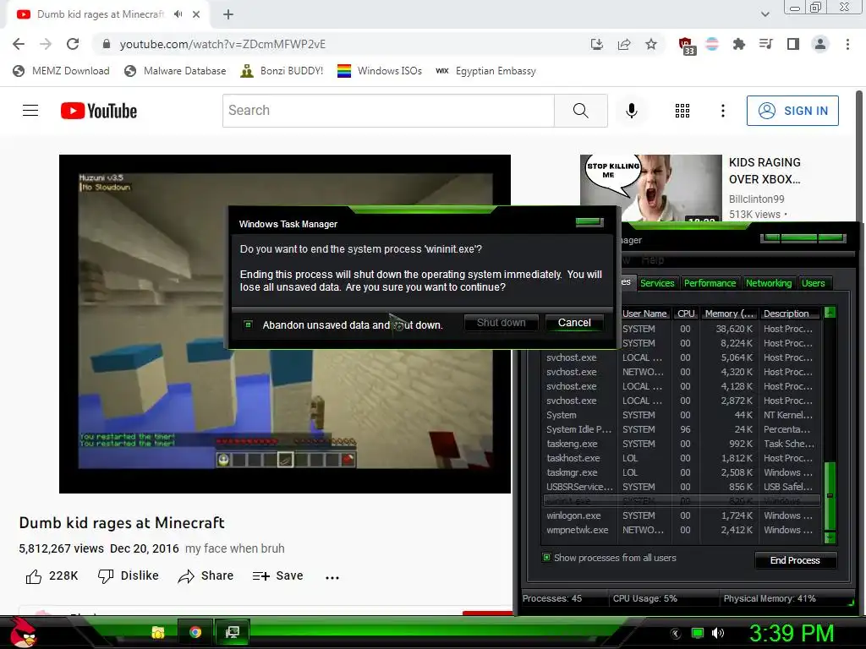This screenshot has height=649, width=866.
Task: Reload the YouTube page
Action: (73, 44)
